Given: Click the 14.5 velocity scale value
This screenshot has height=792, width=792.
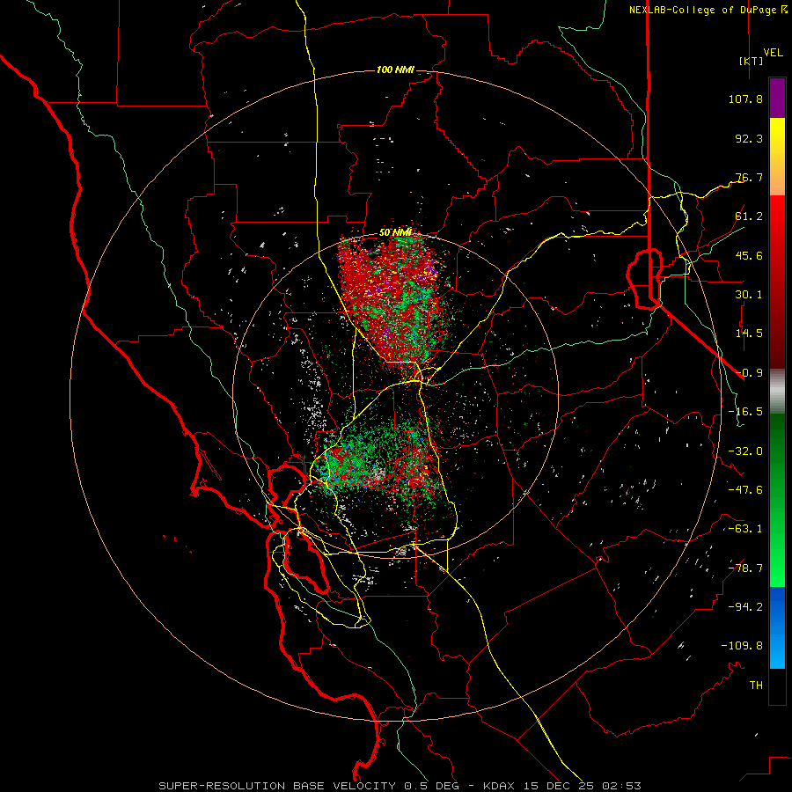Looking at the screenshot, I should 749,334.
